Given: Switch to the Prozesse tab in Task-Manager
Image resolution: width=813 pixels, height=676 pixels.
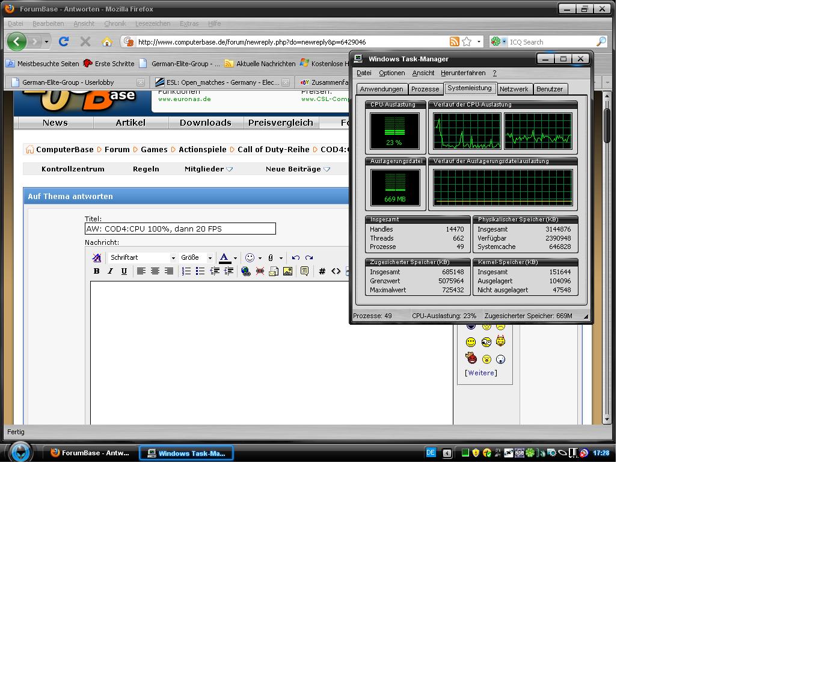Looking at the screenshot, I should 425,89.
